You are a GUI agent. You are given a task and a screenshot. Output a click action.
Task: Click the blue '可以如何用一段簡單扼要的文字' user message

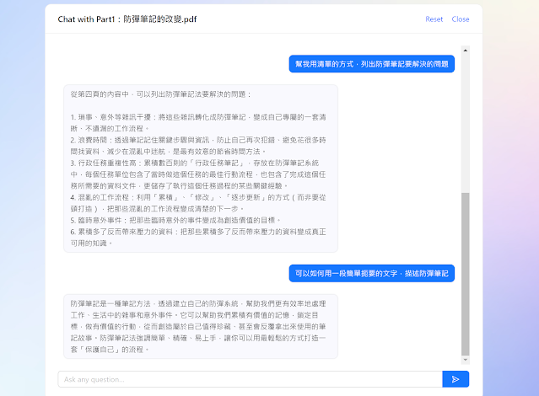click(372, 273)
